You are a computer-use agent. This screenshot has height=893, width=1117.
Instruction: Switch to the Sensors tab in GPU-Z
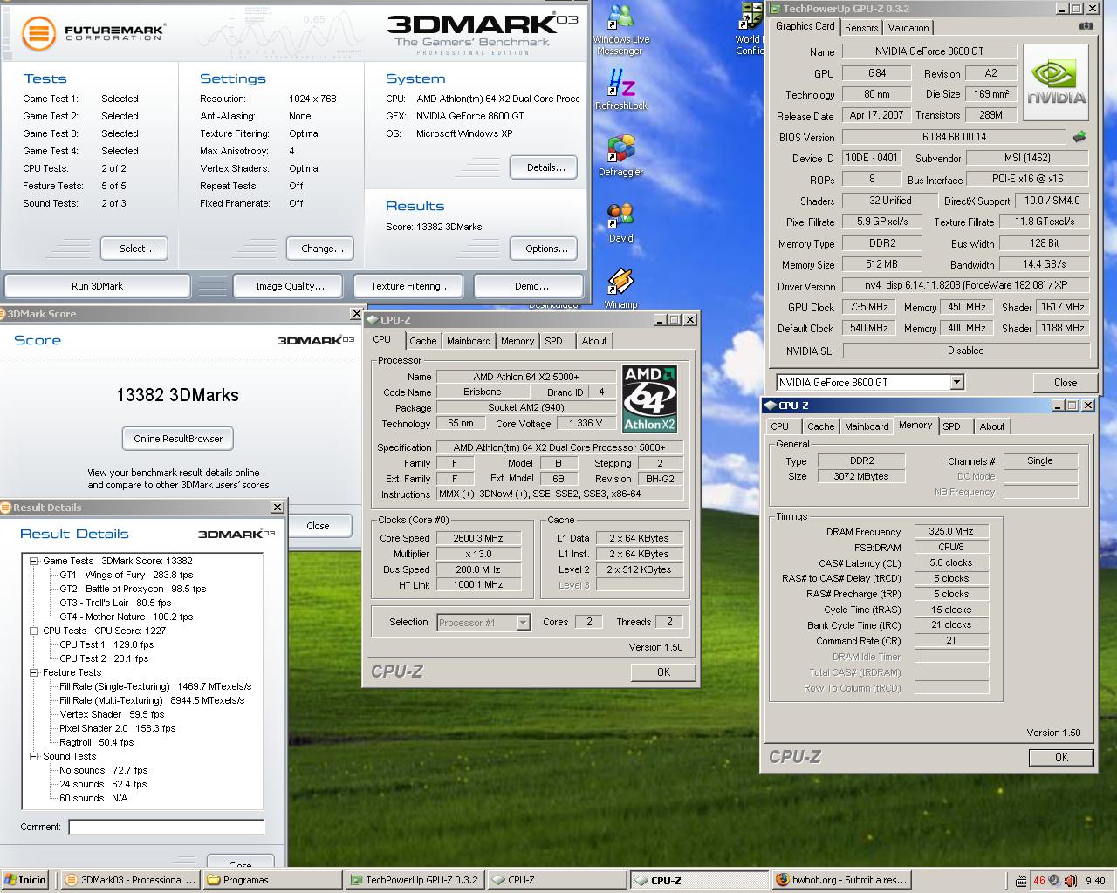[861, 28]
